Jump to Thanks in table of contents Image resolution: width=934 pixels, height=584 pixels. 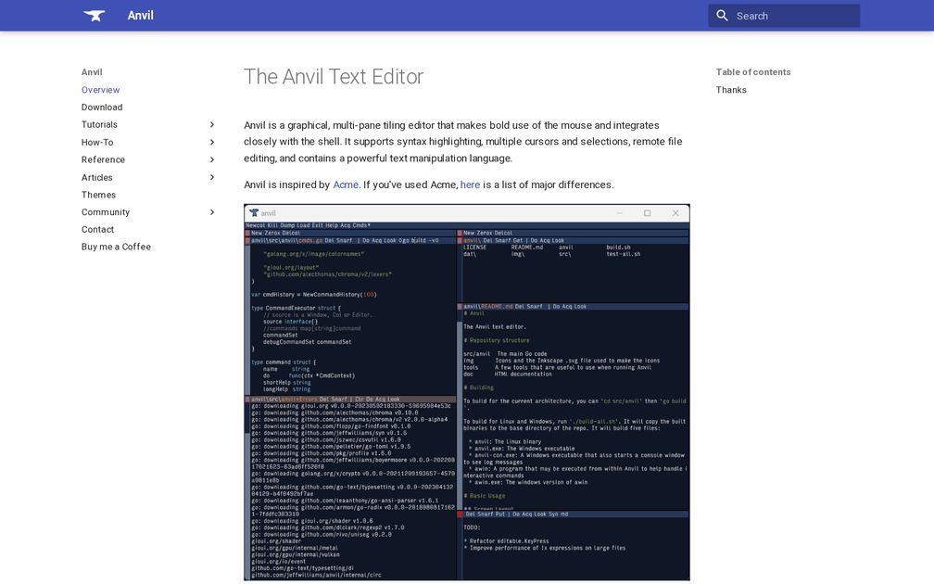tap(731, 90)
